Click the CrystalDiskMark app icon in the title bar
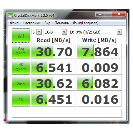The height and width of the screenshot is (133, 133). click(x=10, y=16)
